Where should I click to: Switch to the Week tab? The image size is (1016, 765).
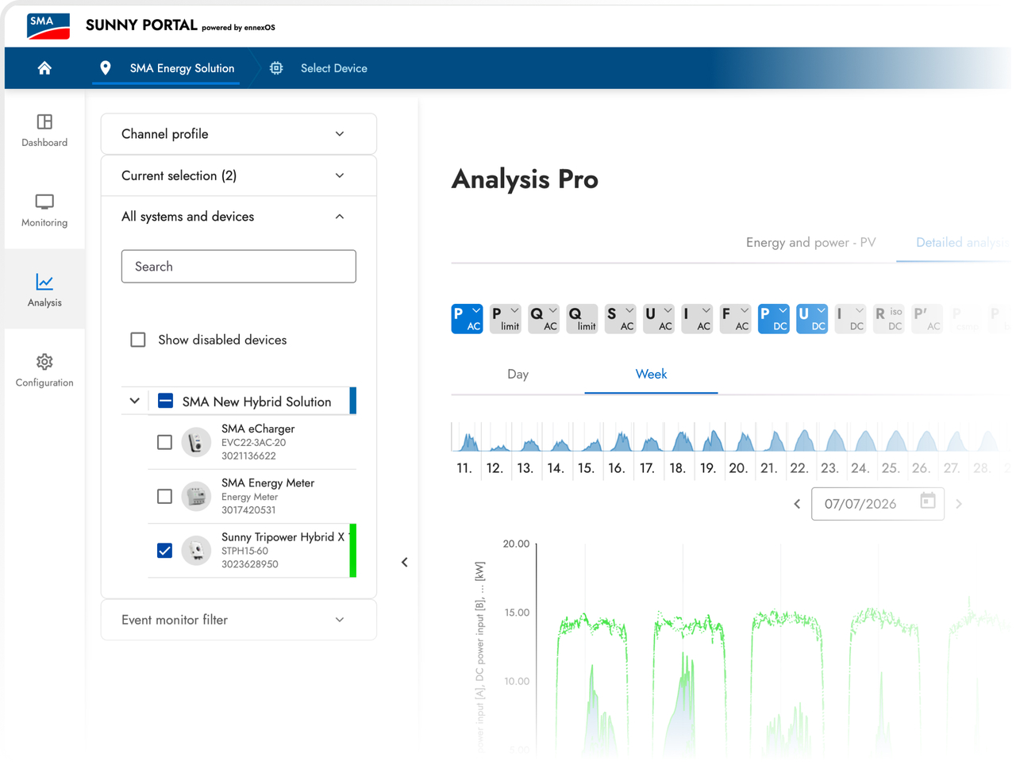(651, 374)
